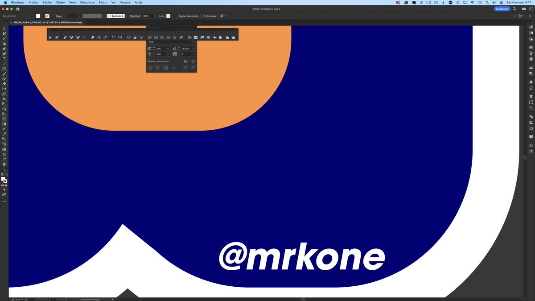Click the Preferencias button
The image size is (535, 301).
point(210,16)
